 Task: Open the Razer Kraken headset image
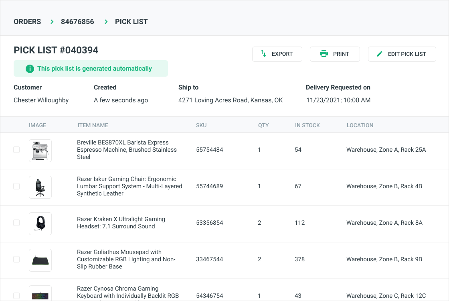coord(40,224)
